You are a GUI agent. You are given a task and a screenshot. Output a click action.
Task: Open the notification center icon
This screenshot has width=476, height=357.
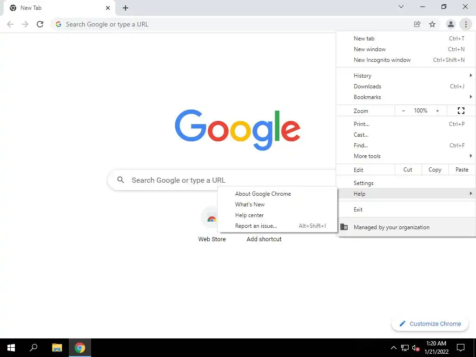point(461,348)
